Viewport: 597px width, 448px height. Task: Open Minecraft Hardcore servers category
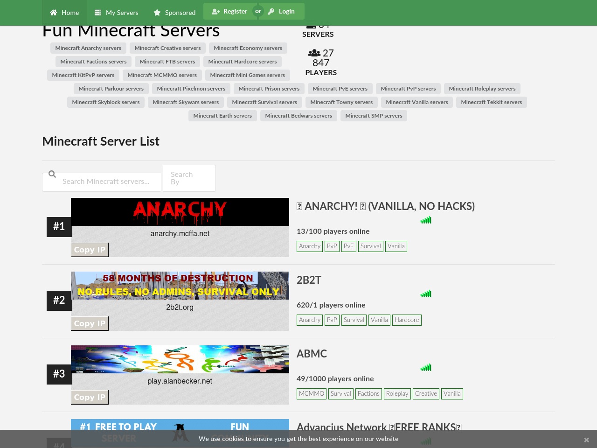tap(243, 62)
